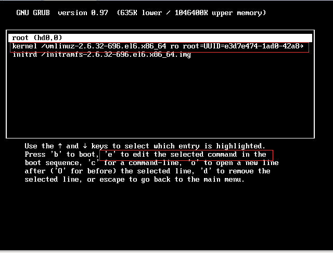Click the 'b' to boot hint
Screen dimensions: 333x253
(73, 155)
